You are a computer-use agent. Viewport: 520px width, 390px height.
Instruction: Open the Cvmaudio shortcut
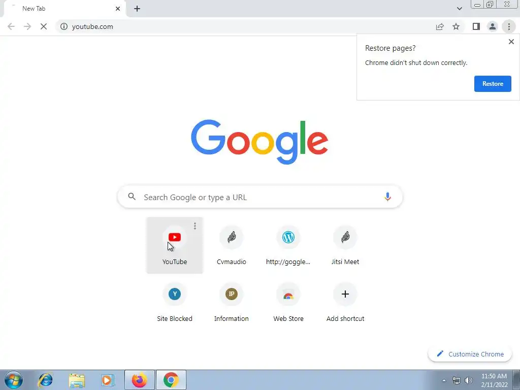click(232, 245)
